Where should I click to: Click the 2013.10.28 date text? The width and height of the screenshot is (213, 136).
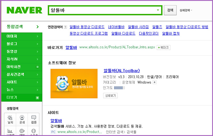pyautogui.click(x=136, y=77)
